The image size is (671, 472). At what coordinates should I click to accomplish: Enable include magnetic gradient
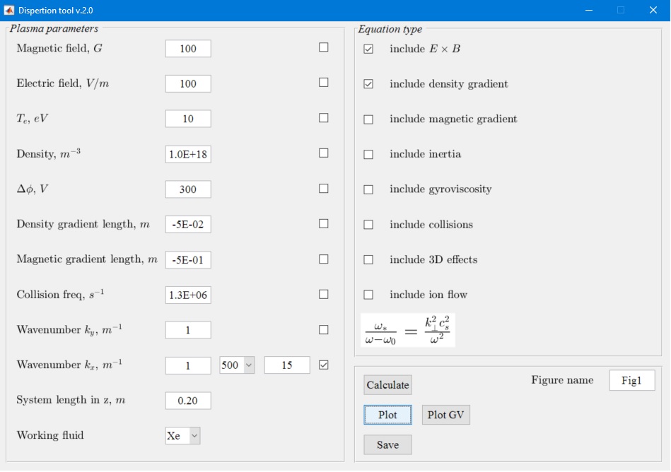coord(368,119)
